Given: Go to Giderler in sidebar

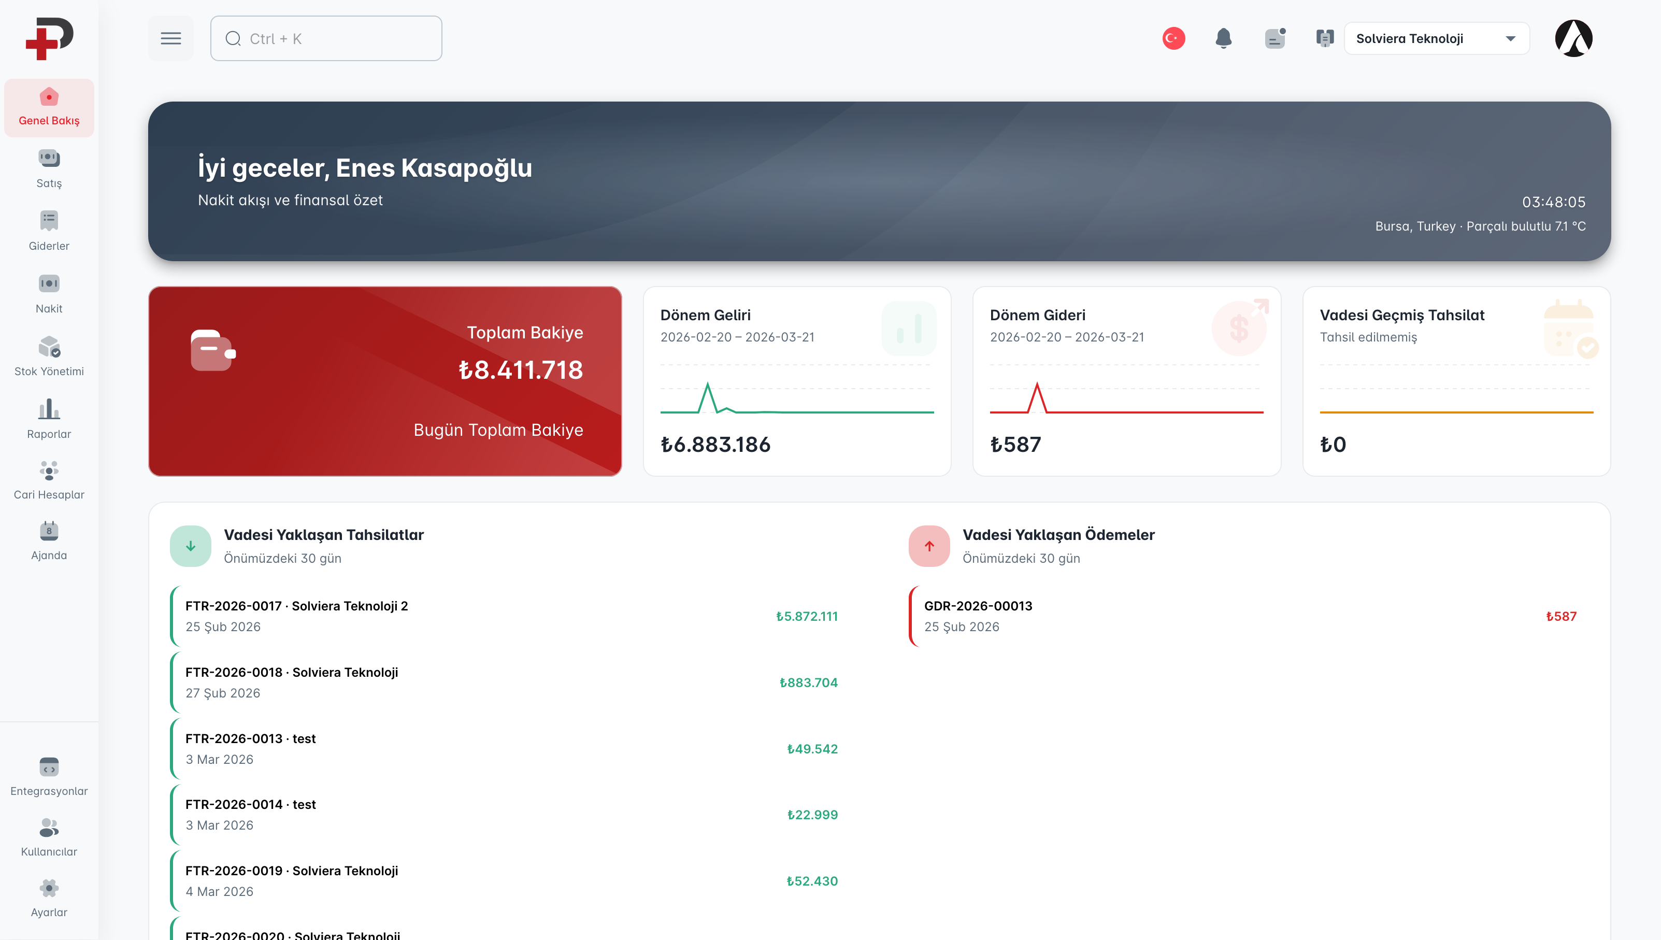Looking at the screenshot, I should click(49, 231).
